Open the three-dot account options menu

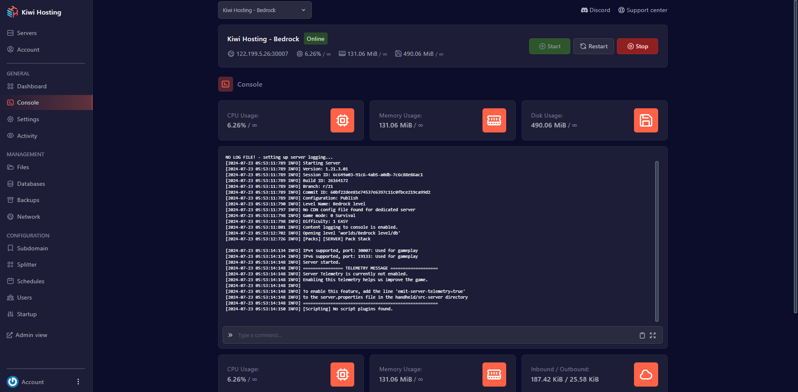(x=78, y=382)
